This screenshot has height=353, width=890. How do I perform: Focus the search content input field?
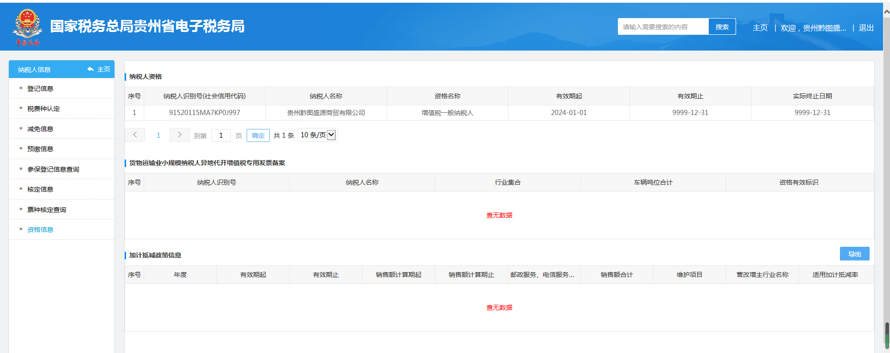click(x=663, y=27)
